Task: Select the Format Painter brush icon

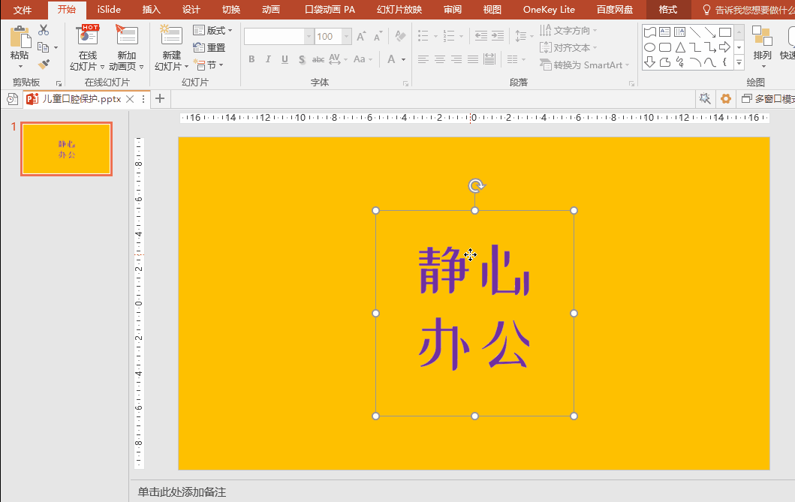Action: pyautogui.click(x=43, y=64)
